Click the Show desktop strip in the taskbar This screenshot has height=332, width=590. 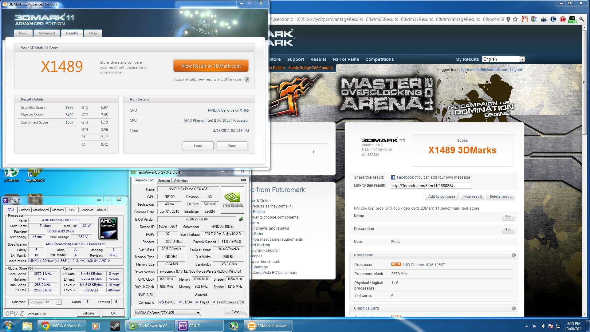[588, 326]
